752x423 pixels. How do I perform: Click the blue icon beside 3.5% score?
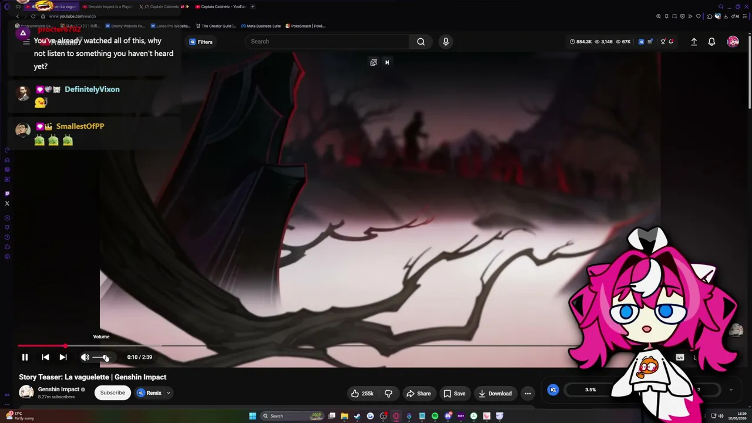coord(553,390)
